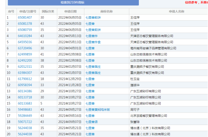Click the 申请人名称 column header
This screenshot has height=137, width=208.
pyautogui.click(x=176, y=11)
